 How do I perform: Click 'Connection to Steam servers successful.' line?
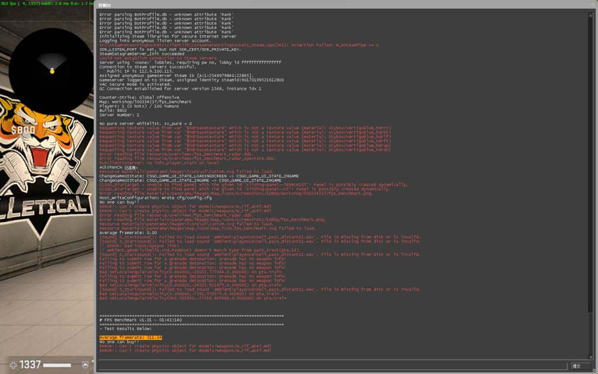[147, 67]
